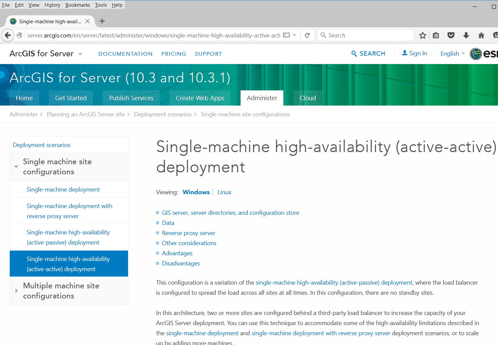Viewport: 498px width, 345px height.
Task: Open the English language dropdown
Action: [453, 53]
